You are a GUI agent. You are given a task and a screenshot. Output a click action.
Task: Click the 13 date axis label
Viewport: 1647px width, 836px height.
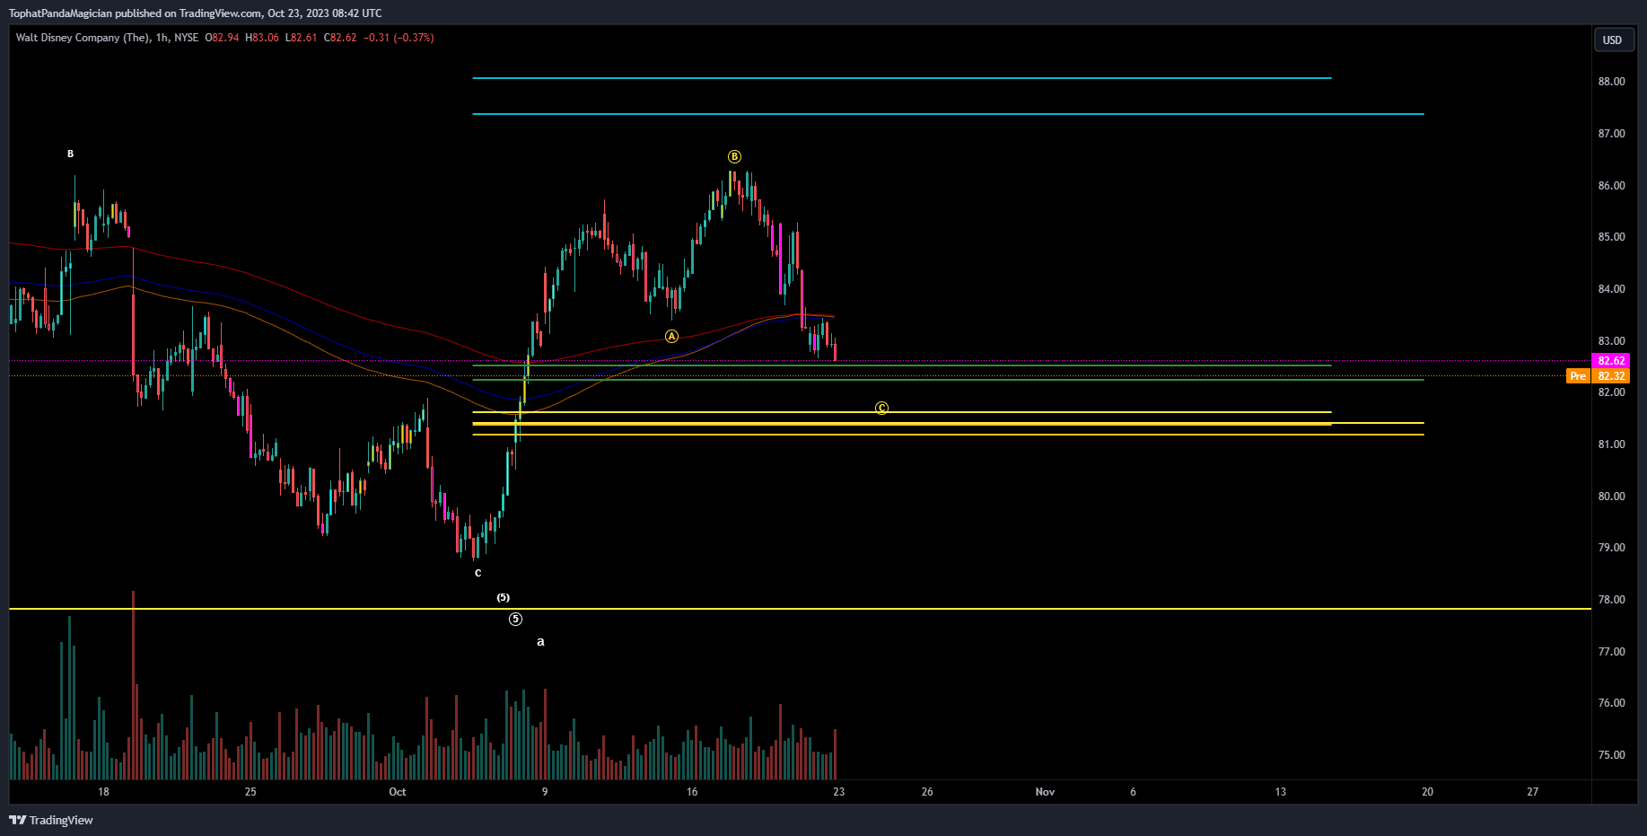pyautogui.click(x=1281, y=792)
